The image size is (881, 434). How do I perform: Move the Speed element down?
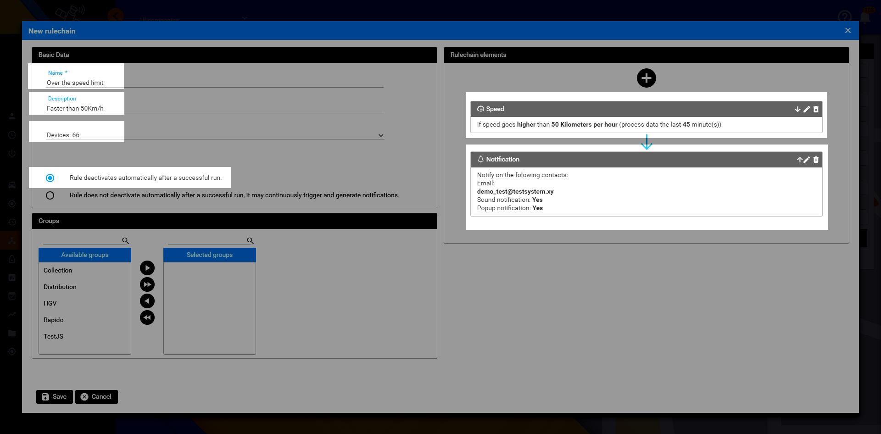(x=797, y=109)
